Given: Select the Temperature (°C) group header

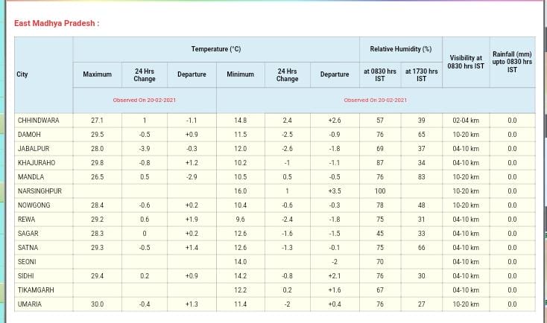Looking at the screenshot, I should tap(216, 49).
